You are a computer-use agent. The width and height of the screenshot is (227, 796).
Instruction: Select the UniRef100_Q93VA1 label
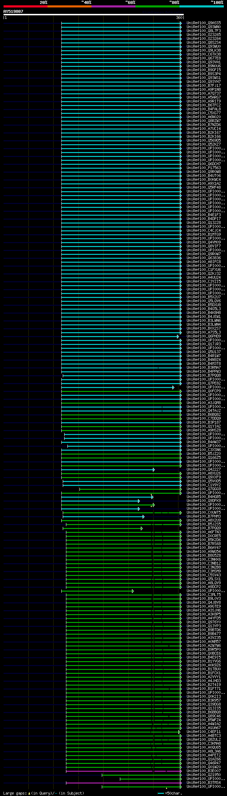204,62
